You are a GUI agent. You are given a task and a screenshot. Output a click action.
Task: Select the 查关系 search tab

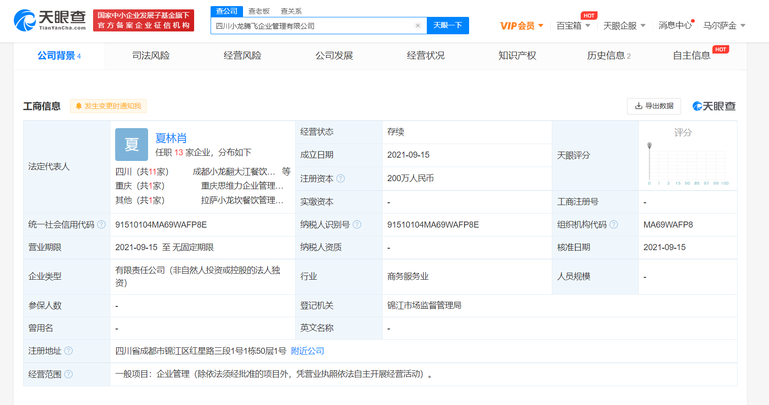[x=291, y=11]
